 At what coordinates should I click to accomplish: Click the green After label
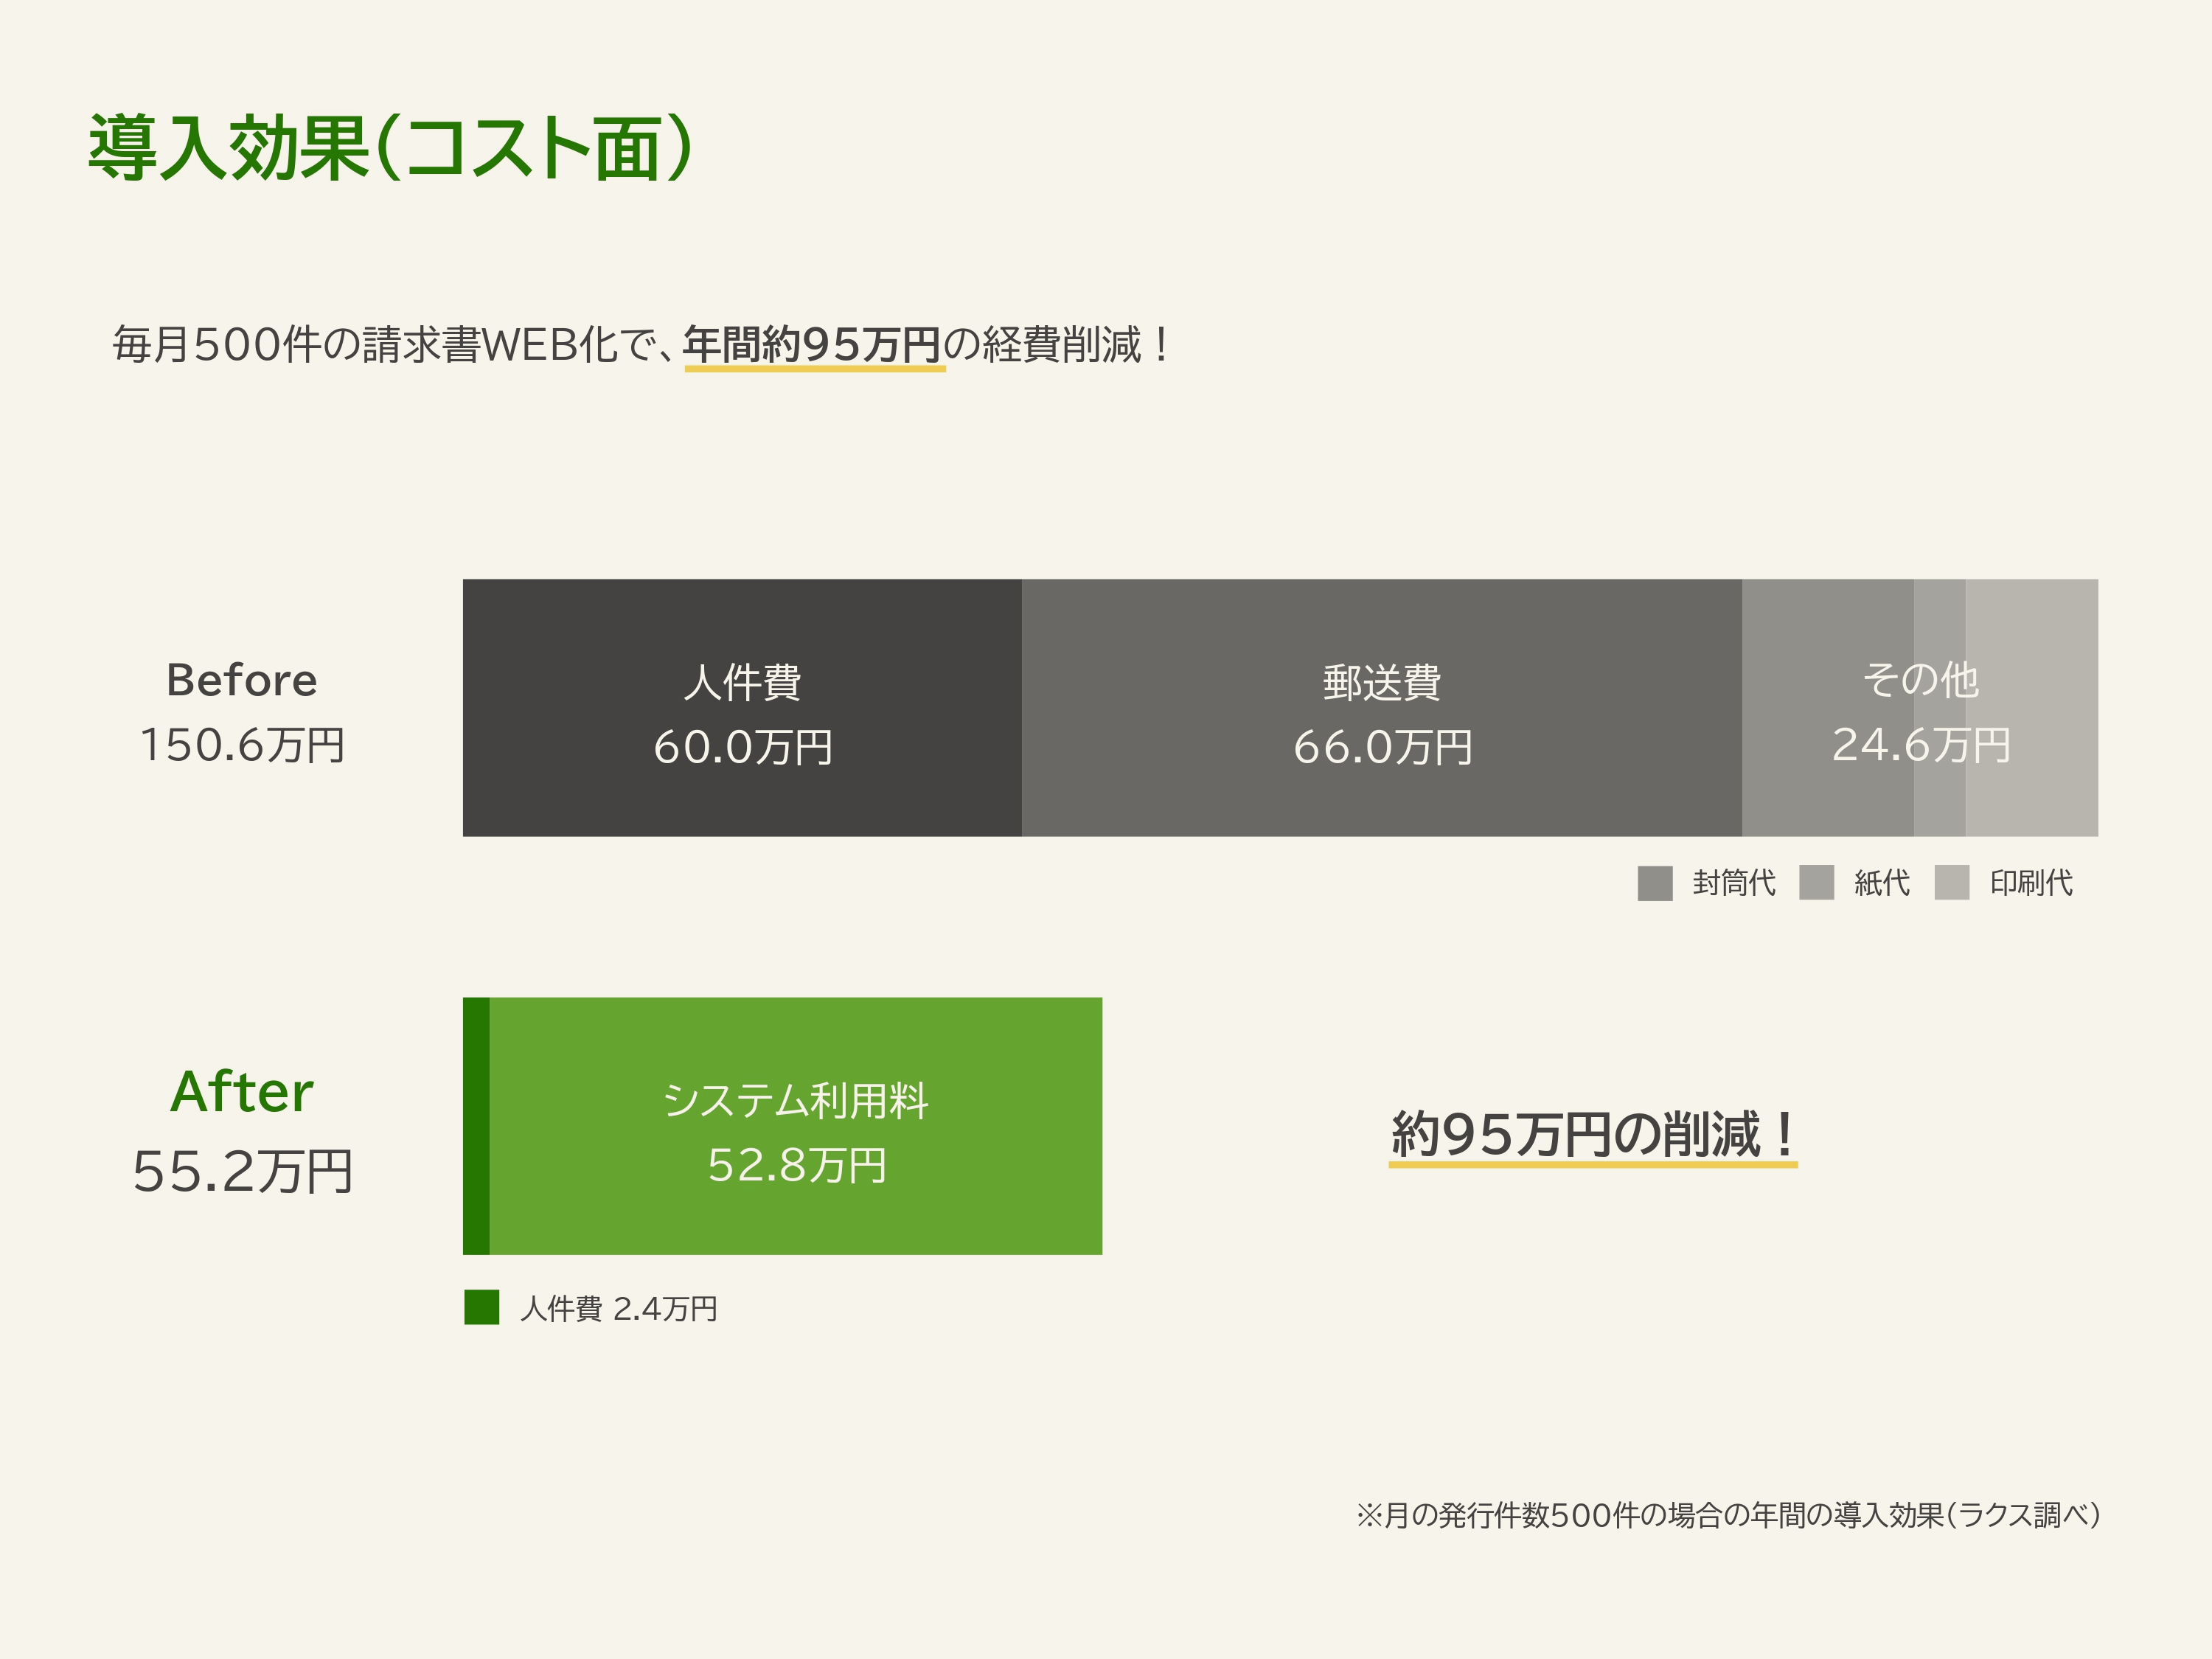click(x=242, y=1091)
